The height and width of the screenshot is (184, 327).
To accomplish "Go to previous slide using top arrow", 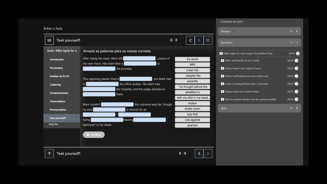I will coord(190,40).
